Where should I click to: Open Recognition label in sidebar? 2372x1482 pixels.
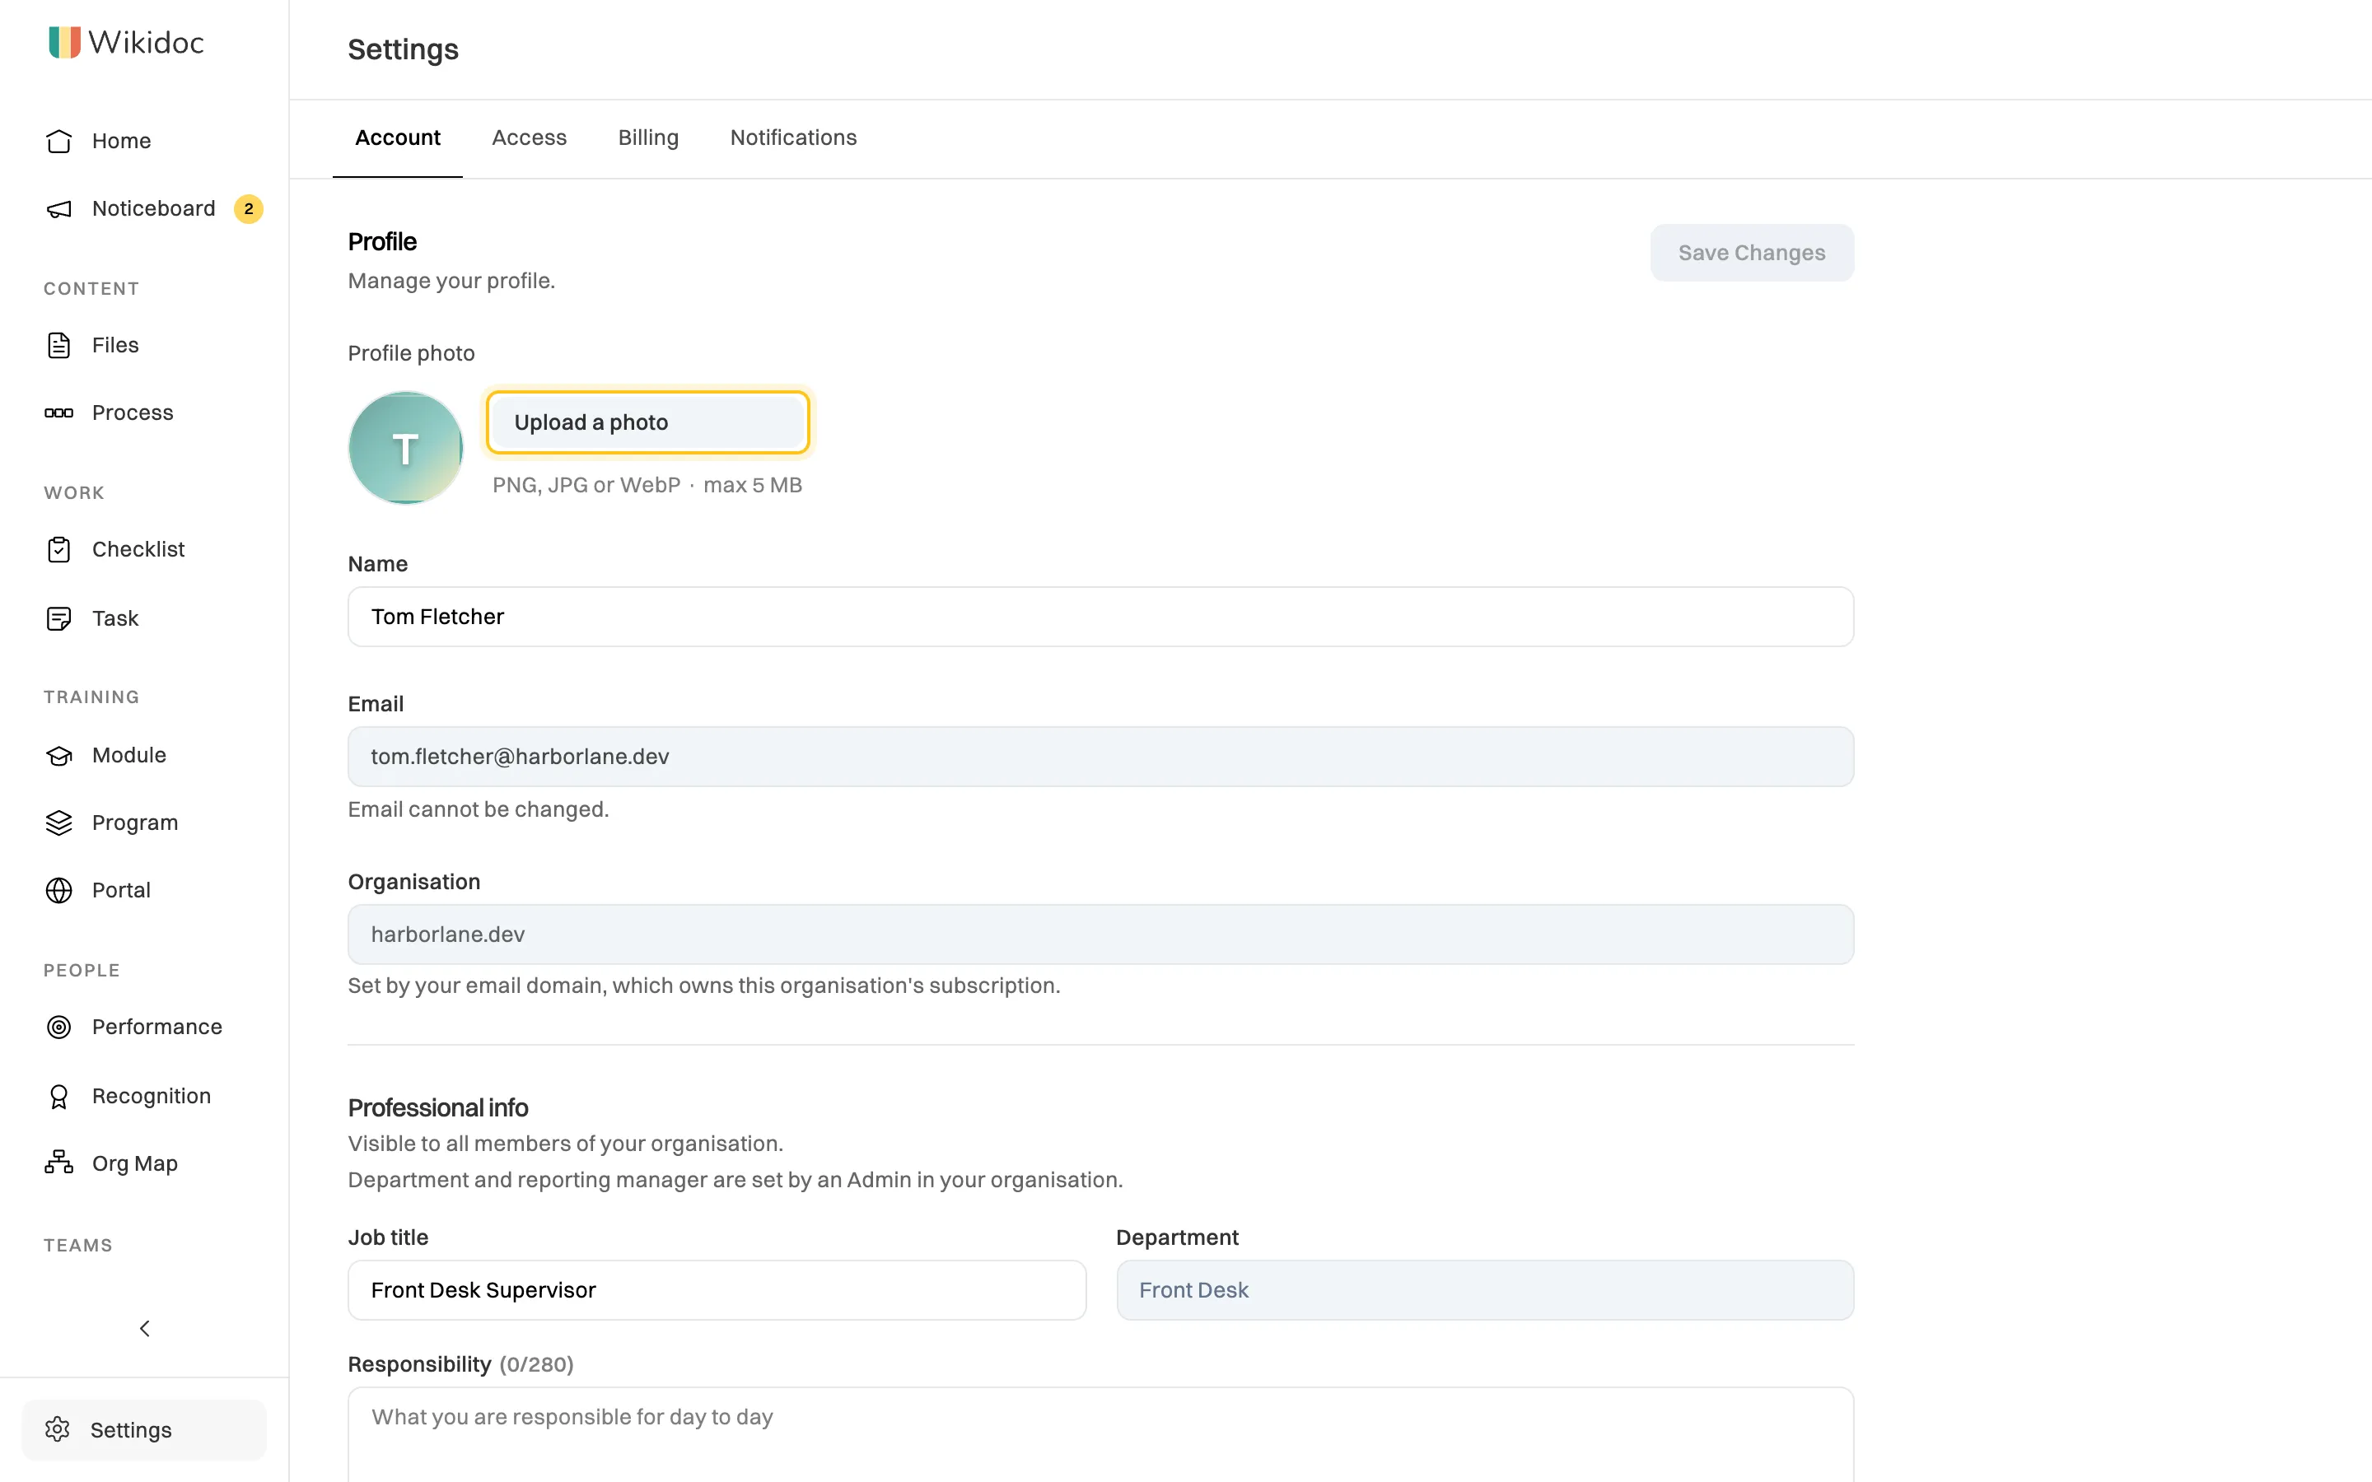click(x=152, y=1096)
